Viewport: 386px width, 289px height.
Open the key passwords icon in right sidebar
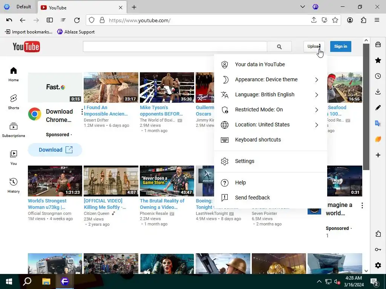[x=378, y=249]
